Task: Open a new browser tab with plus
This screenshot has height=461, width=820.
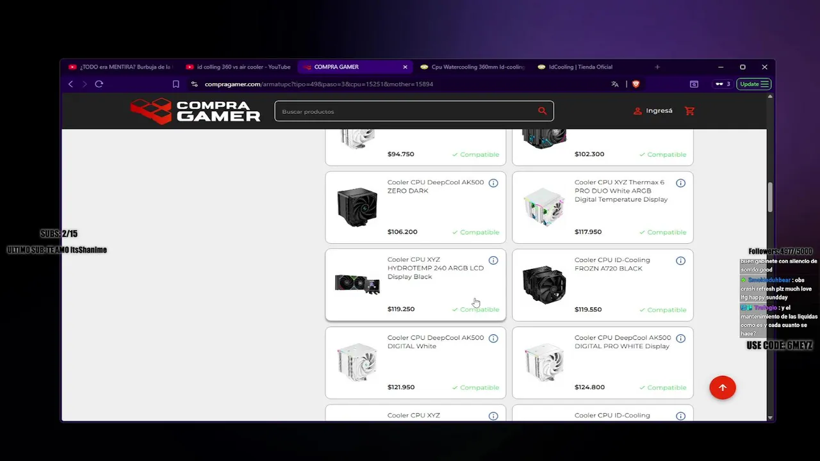Action: (x=657, y=67)
